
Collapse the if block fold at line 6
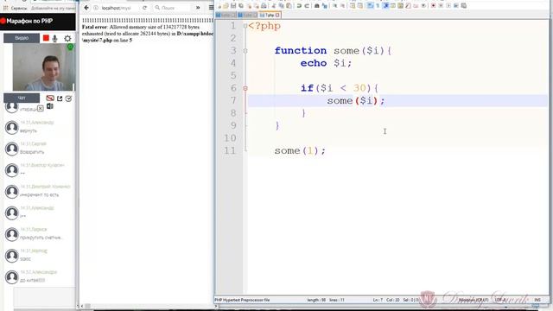[245, 88]
